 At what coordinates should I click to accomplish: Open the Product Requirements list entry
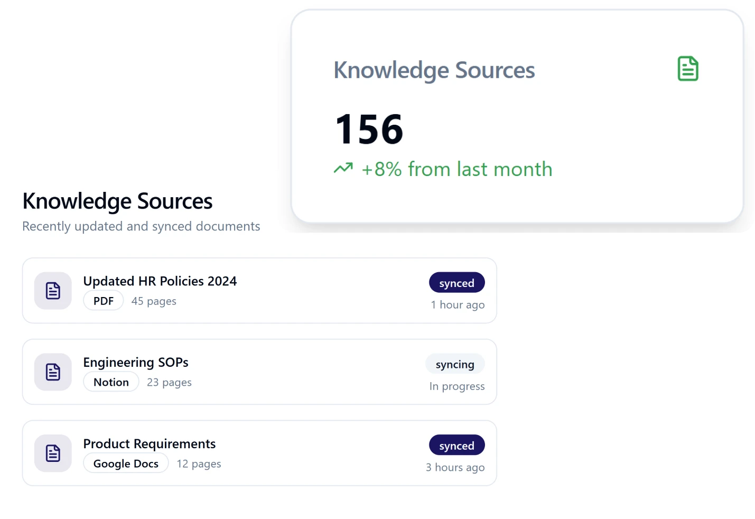point(259,453)
